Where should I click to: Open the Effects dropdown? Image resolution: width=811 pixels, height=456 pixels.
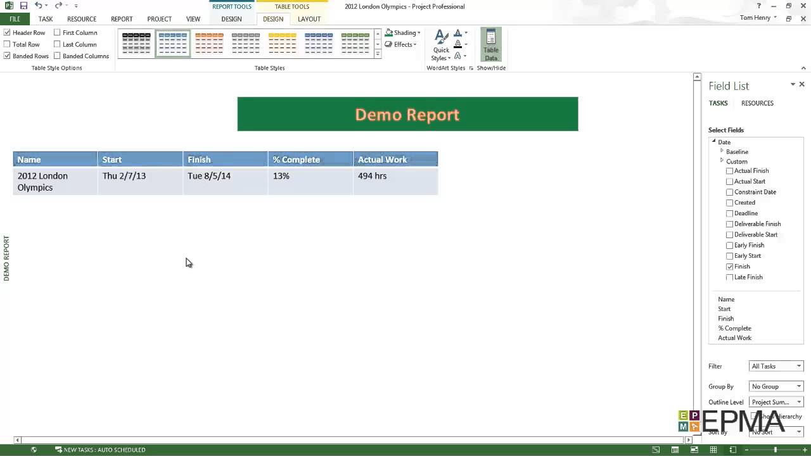click(x=401, y=44)
